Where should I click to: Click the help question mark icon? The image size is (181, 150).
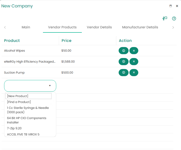(174, 19)
